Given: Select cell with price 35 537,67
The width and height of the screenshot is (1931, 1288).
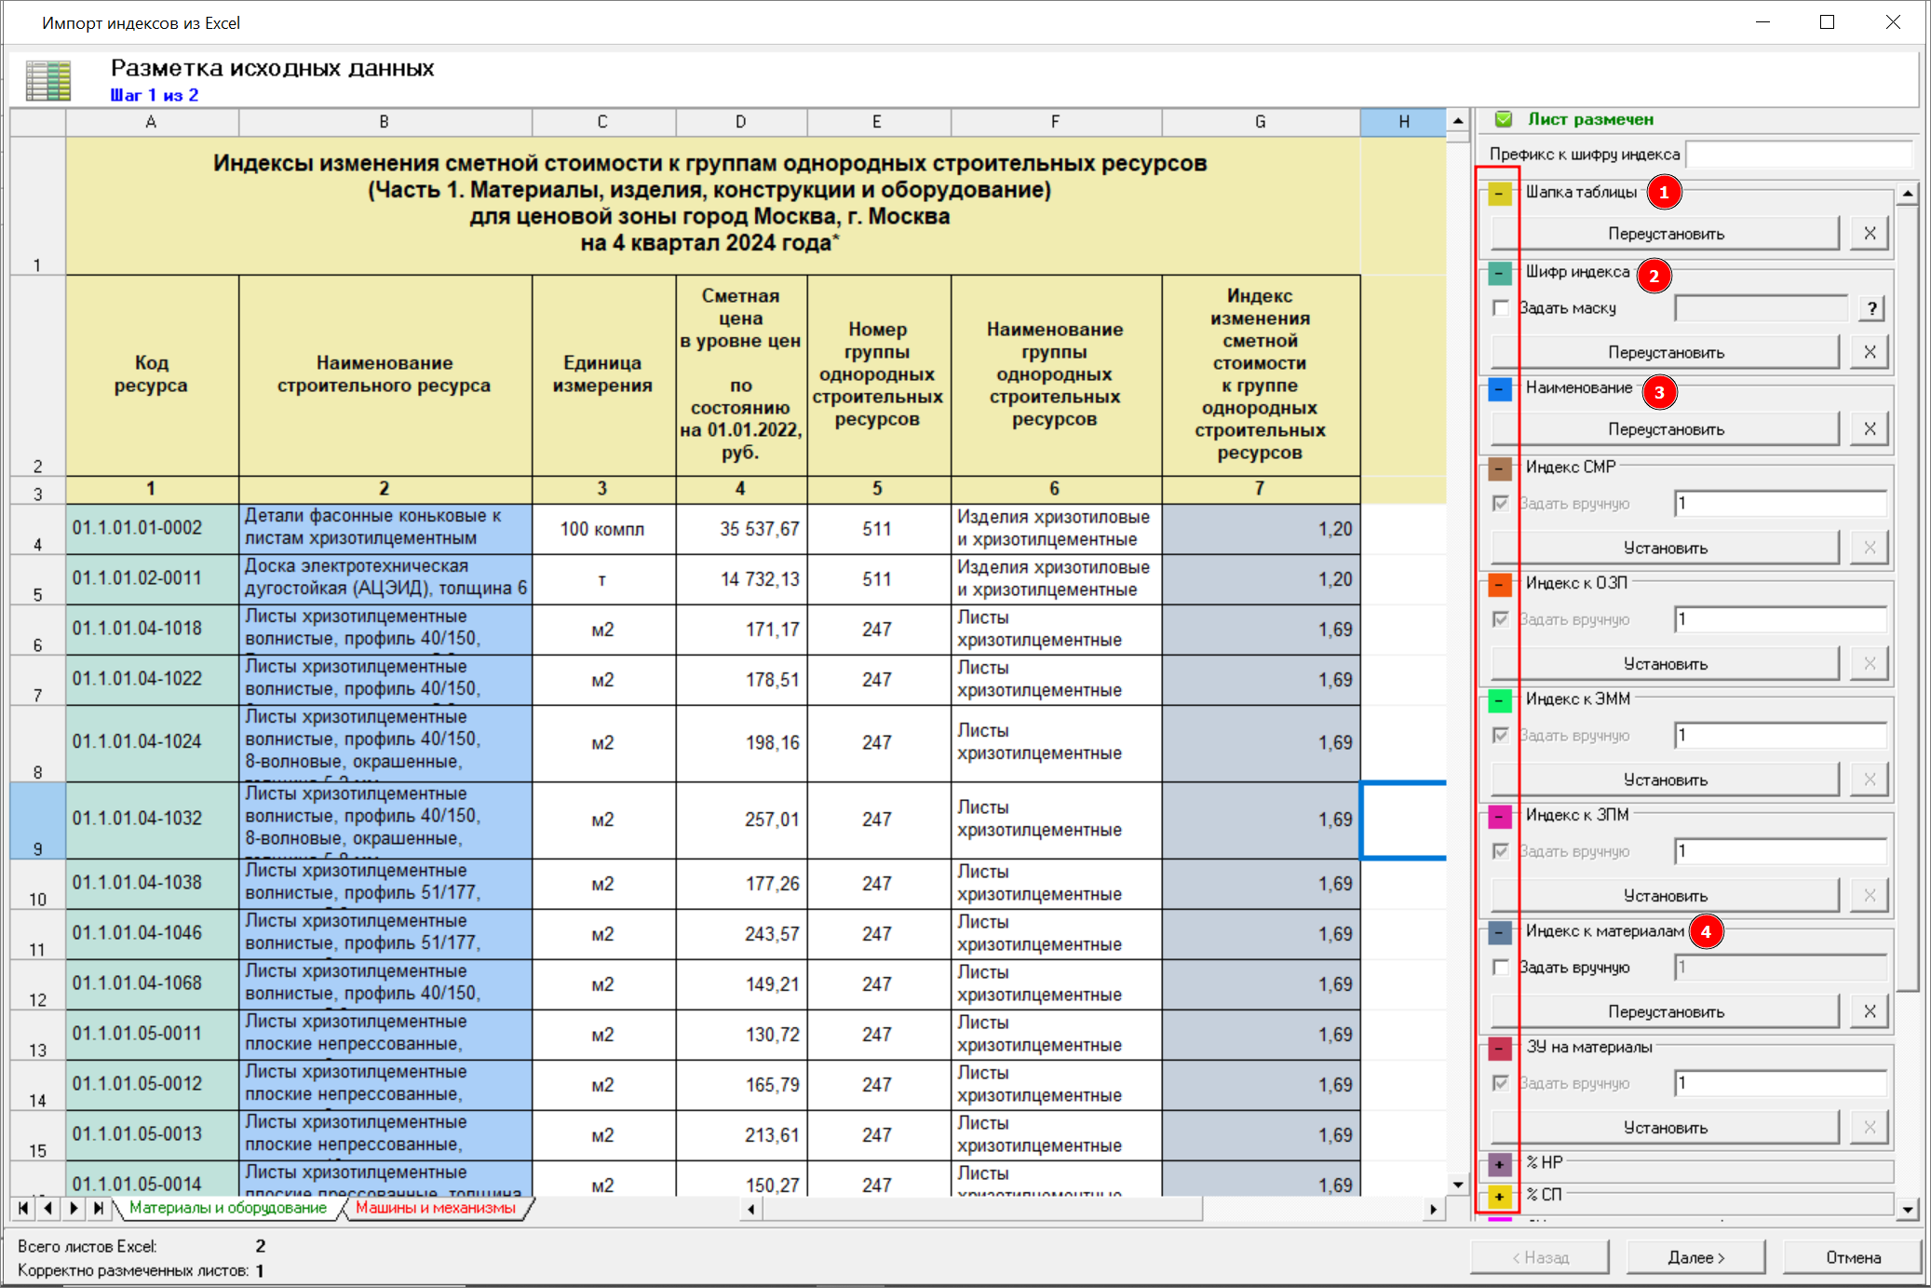Looking at the screenshot, I should pyautogui.click(x=741, y=529).
